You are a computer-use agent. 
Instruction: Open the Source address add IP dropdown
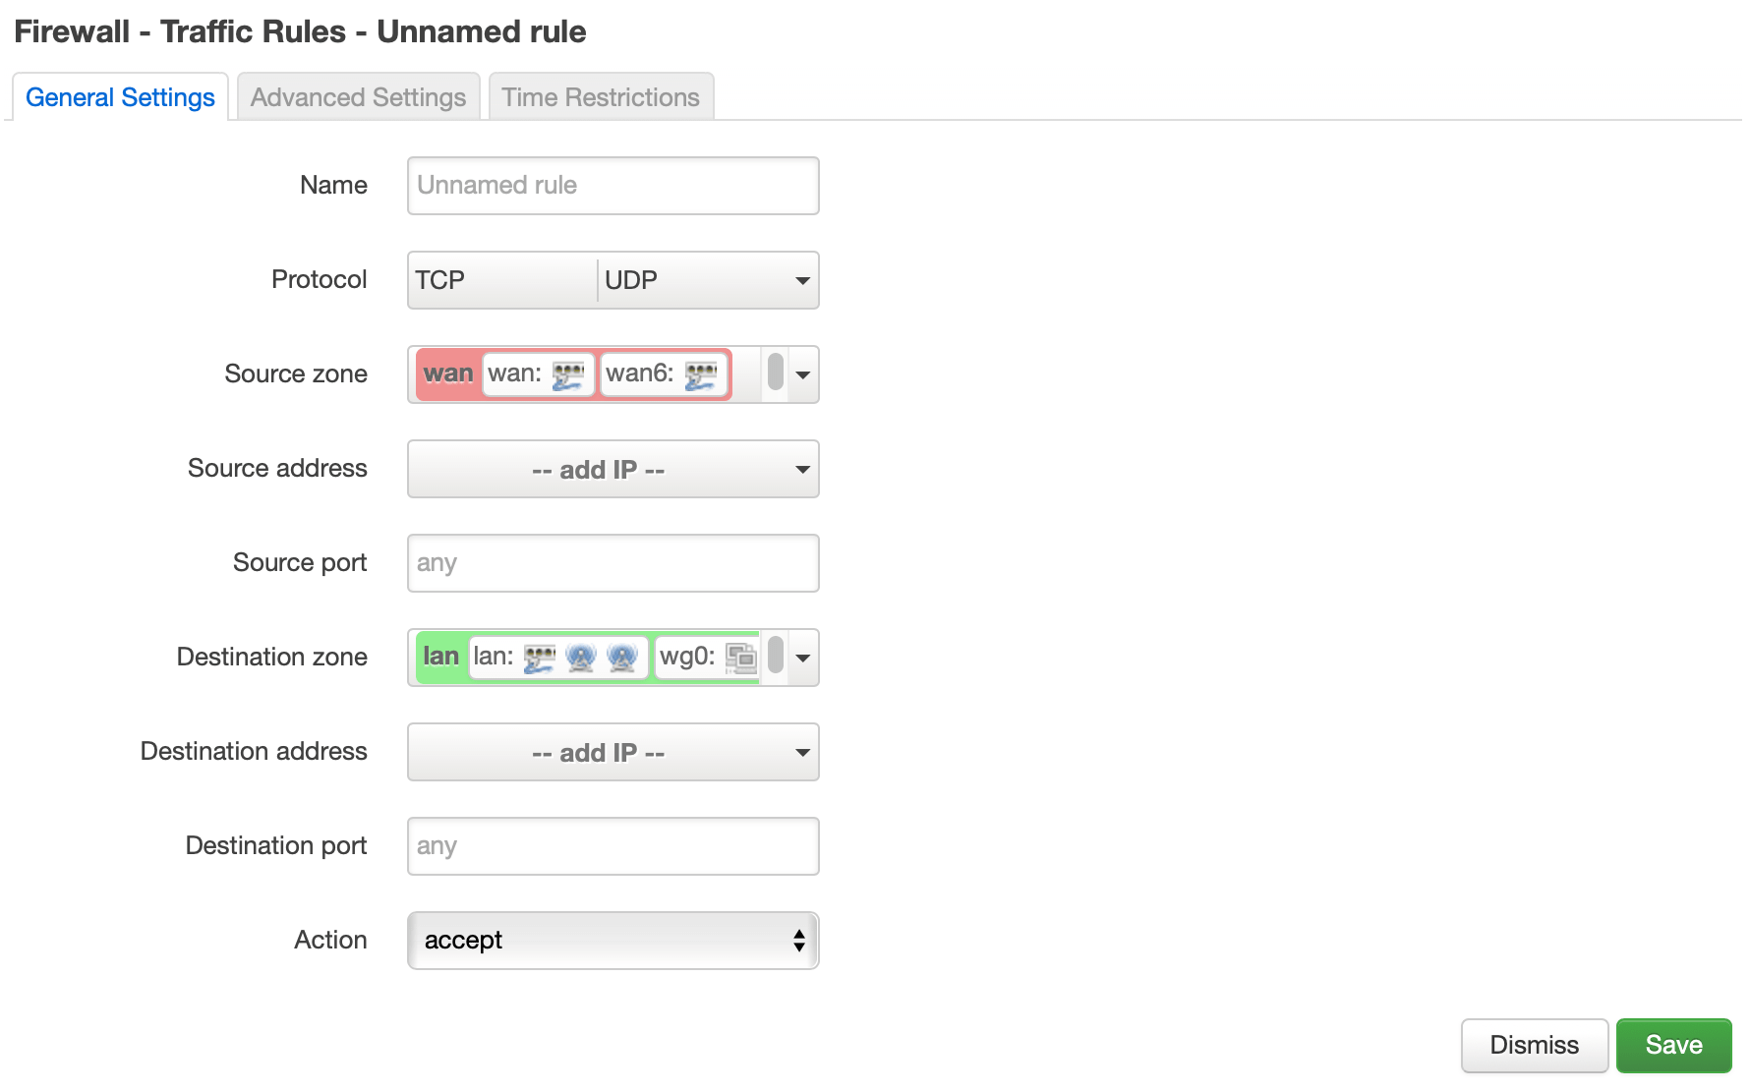point(612,469)
